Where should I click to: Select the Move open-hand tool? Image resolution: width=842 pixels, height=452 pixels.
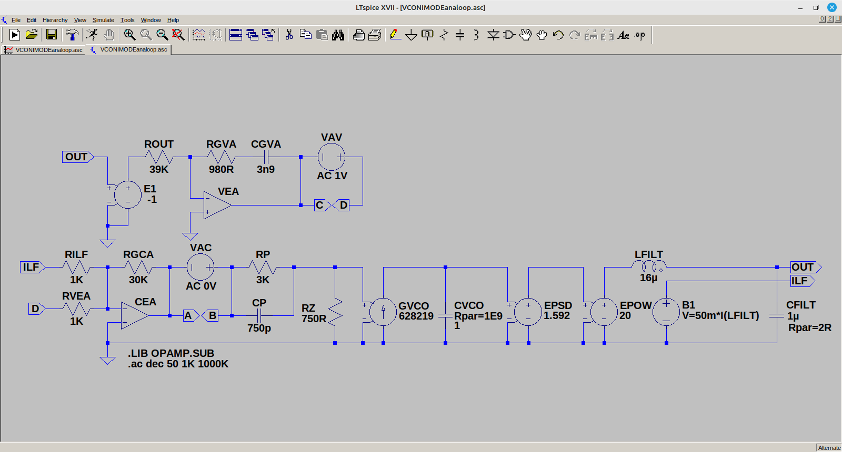pyautogui.click(x=526, y=35)
